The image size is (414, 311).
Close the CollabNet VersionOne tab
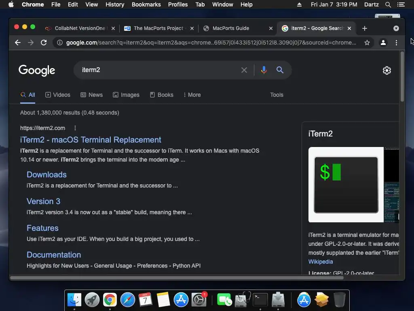[x=113, y=28]
